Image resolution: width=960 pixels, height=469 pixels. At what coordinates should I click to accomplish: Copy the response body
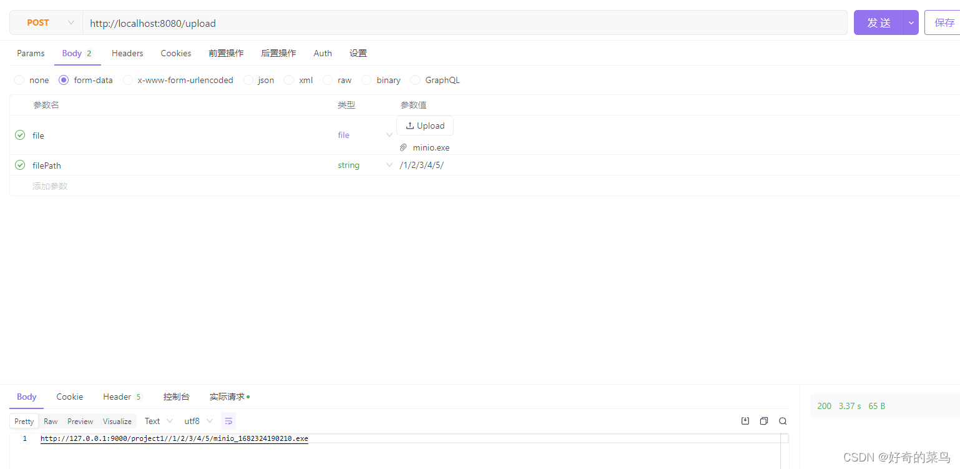764,421
